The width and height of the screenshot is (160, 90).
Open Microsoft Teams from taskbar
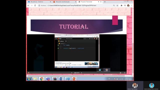48,79
